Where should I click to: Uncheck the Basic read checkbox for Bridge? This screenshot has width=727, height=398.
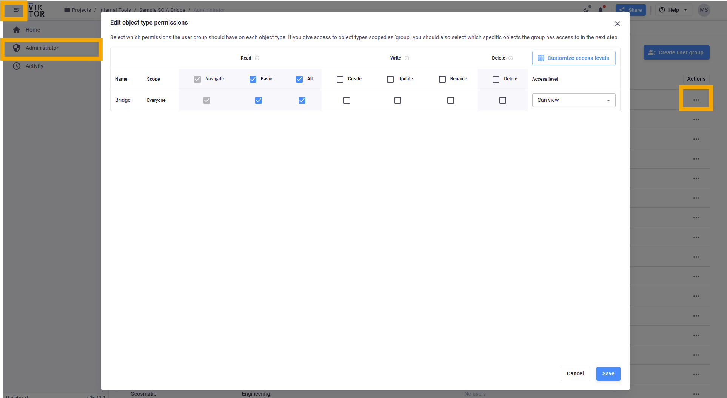(x=259, y=100)
